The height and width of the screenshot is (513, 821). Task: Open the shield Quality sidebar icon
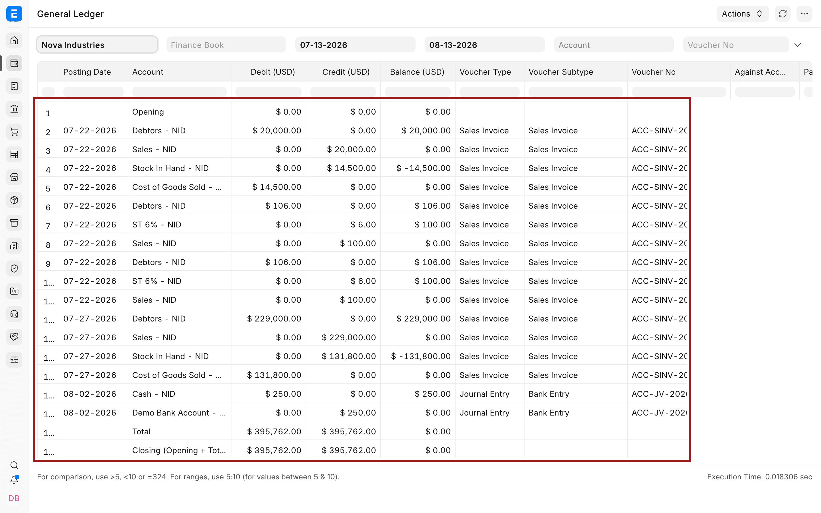14,269
